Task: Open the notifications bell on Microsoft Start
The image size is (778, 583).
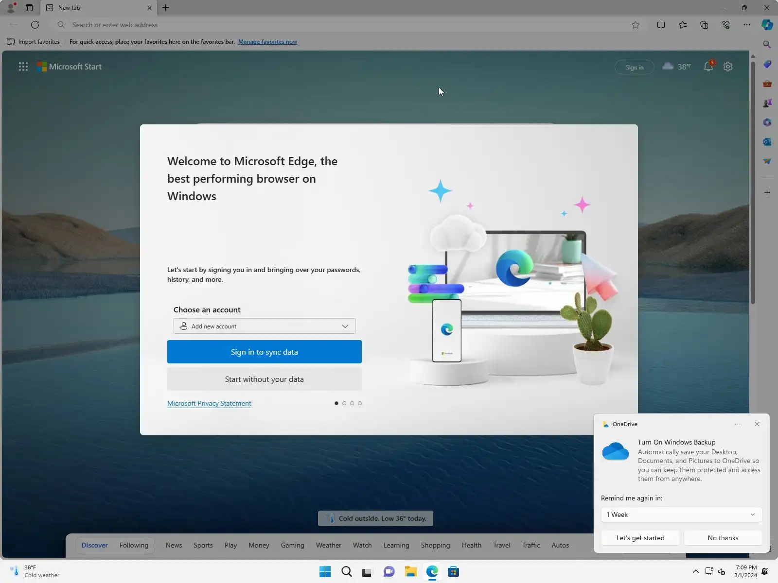Action: [x=708, y=67]
